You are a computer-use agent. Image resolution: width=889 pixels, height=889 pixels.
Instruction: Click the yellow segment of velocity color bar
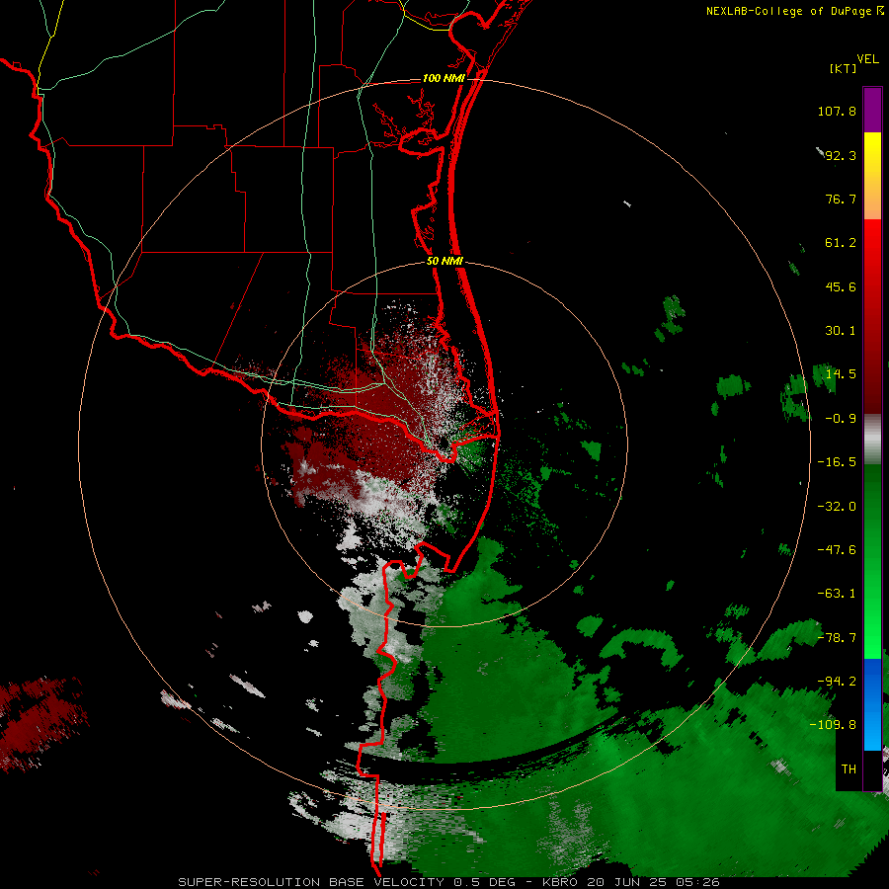pos(872,154)
